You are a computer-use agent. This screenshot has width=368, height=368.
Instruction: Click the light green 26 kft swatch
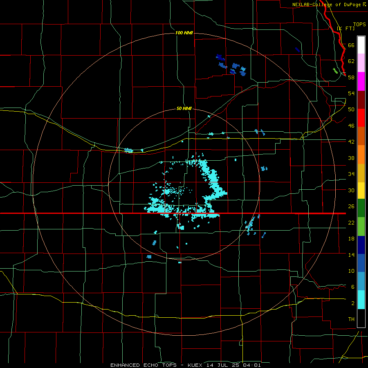[361, 227]
